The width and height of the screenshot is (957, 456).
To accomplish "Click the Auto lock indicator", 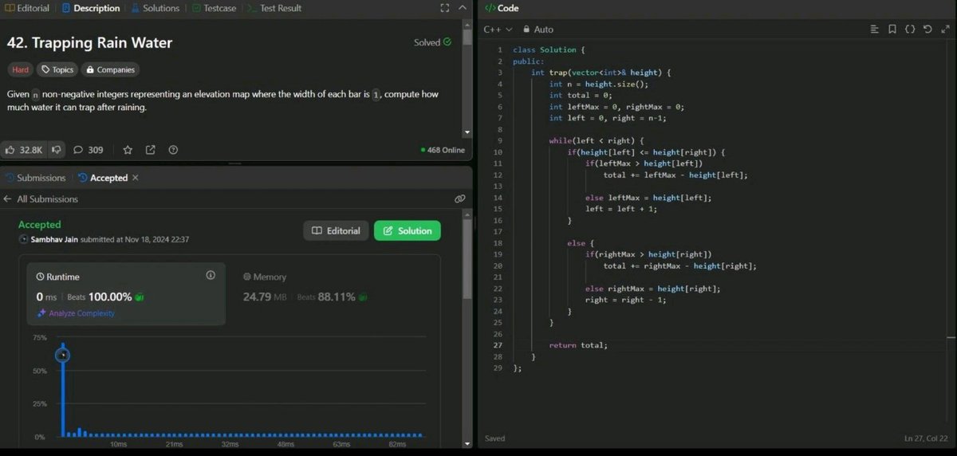I will (538, 29).
